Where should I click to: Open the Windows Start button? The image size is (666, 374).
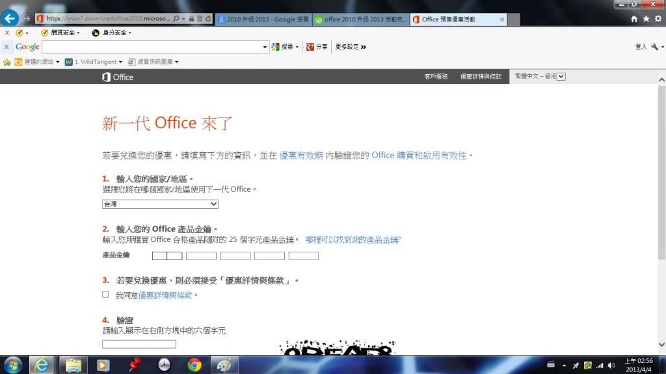[12, 365]
